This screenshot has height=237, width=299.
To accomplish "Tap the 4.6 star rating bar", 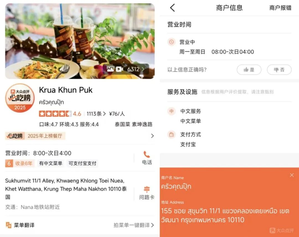I will (60, 114).
